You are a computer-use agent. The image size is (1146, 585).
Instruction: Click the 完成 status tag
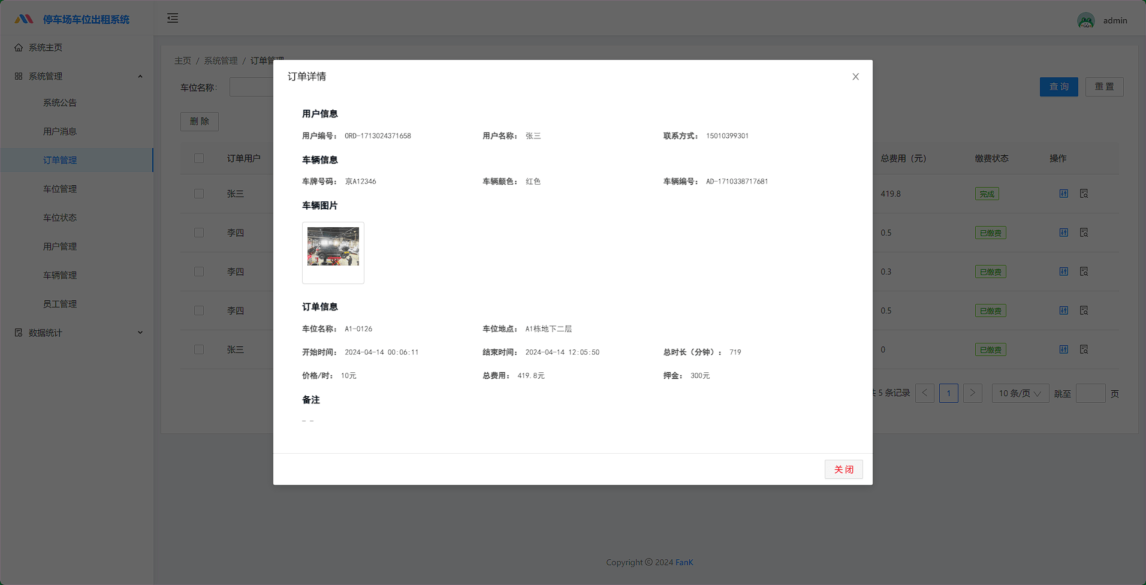click(x=987, y=194)
